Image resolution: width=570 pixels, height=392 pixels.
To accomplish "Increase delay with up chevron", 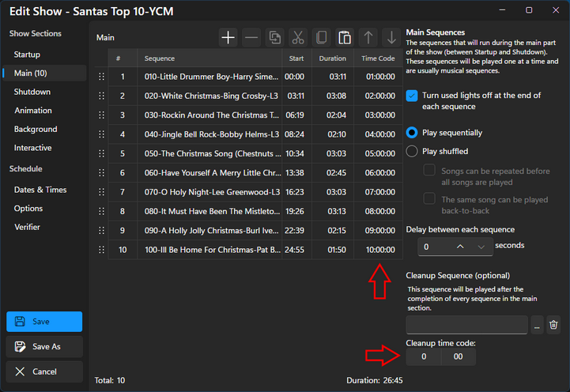I will click(460, 247).
